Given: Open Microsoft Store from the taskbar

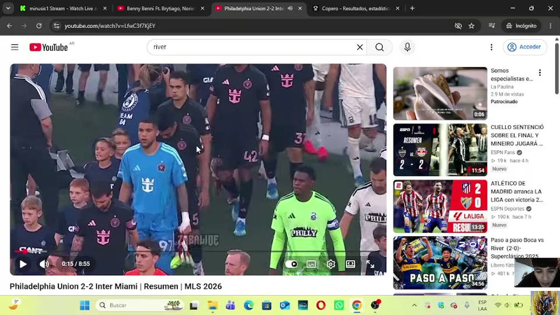Looking at the screenshot, I should pyautogui.click(x=266, y=305).
